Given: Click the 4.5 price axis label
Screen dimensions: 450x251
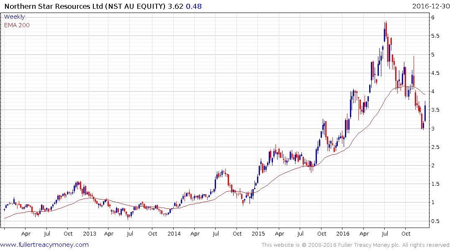Looking at the screenshot, I should (435, 73).
